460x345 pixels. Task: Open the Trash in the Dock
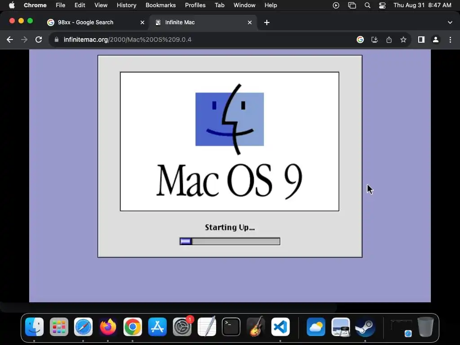point(426,327)
